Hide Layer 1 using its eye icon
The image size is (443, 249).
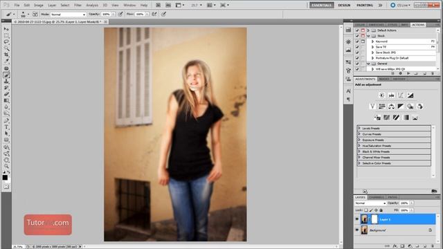tap(357, 219)
